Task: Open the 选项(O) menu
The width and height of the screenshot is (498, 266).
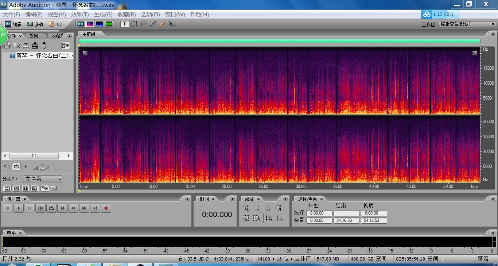Action: [150, 15]
